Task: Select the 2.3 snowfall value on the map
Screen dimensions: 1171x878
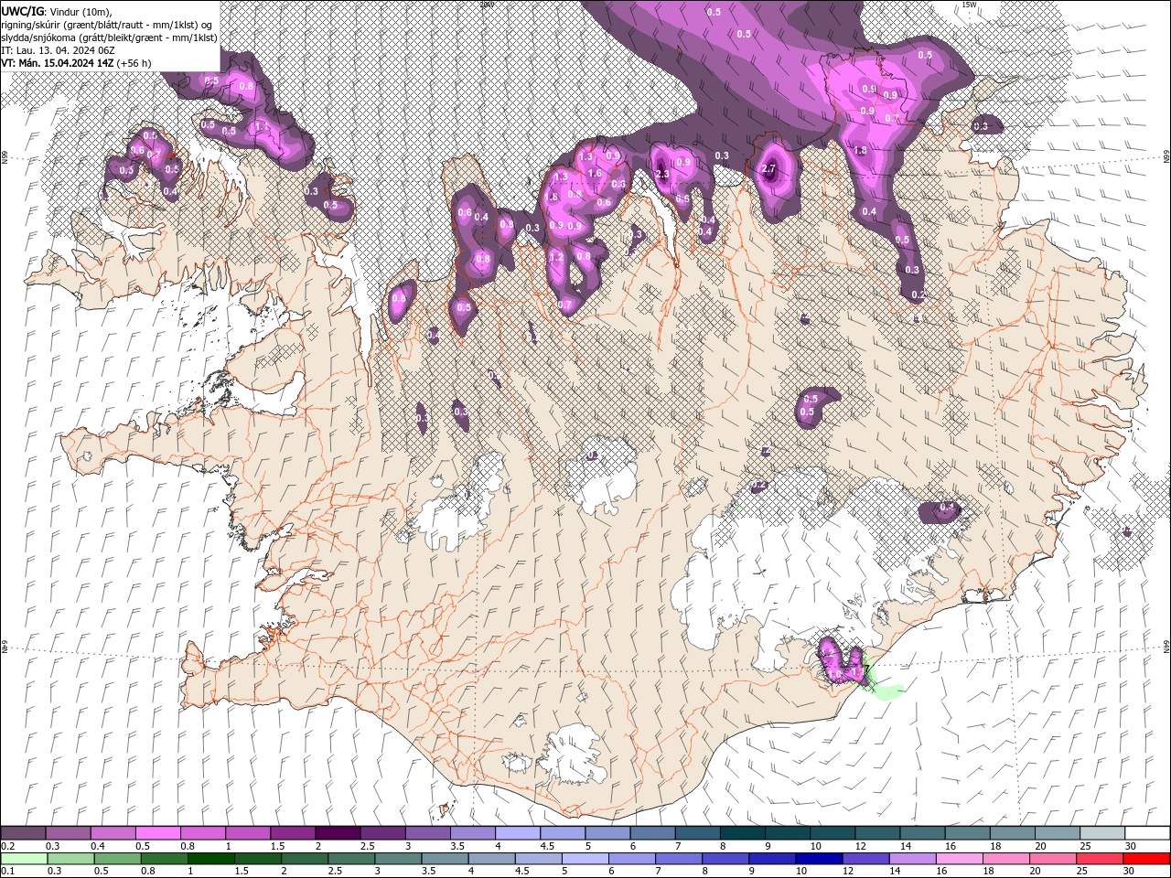Action: [x=663, y=174]
